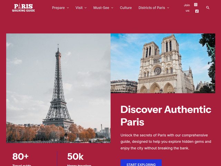Click the Join us label
The width and height of the screenshot is (221, 166).
(x=187, y=8)
